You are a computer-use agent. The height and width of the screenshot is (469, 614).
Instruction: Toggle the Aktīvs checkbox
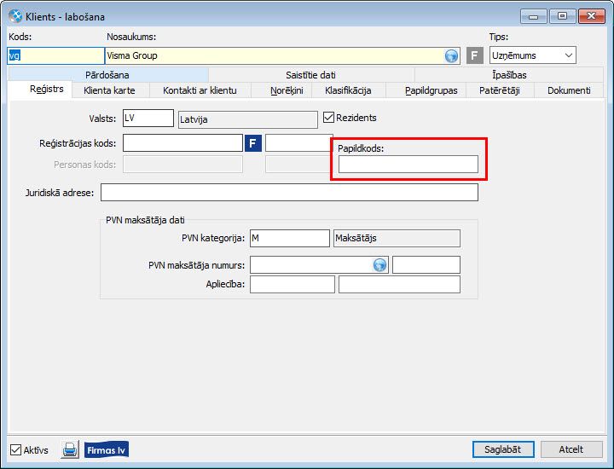pyautogui.click(x=15, y=450)
